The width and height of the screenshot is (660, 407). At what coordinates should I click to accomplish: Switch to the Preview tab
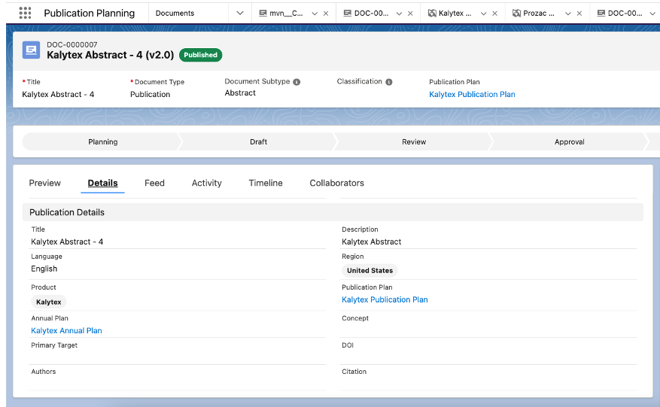click(x=44, y=183)
